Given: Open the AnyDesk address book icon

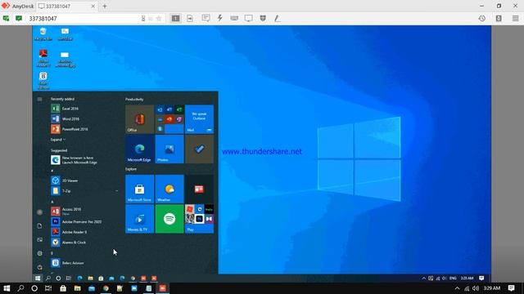Looking at the screenshot, I should click(x=499, y=19).
